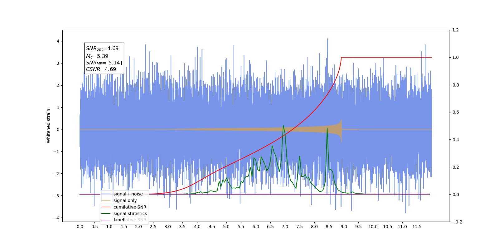Click the left y-axis tick label −2
The height and width of the screenshot is (249, 499).
point(56,174)
